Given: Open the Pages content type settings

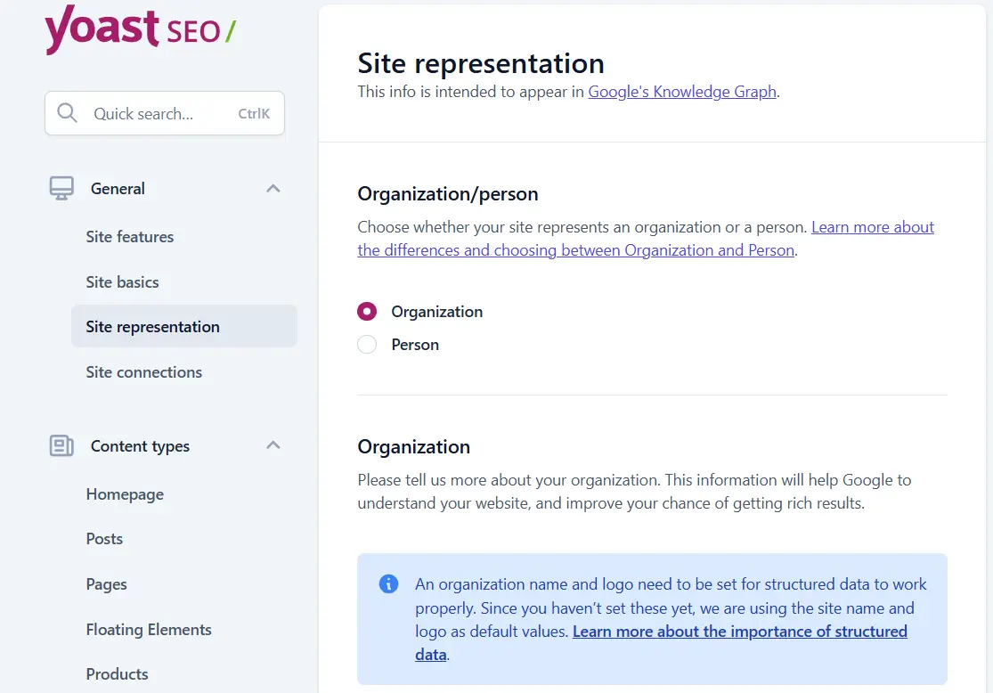Looking at the screenshot, I should click(x=106, y=584).
